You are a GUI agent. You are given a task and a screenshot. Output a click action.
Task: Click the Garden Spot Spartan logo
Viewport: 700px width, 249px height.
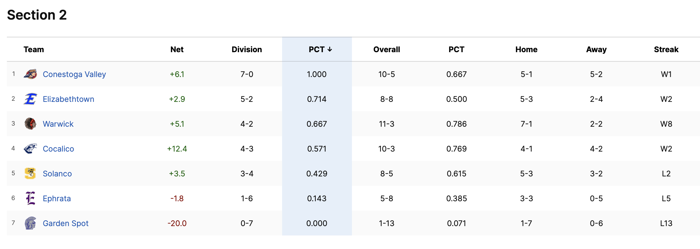pyautogui.click(x=30, y=223)
